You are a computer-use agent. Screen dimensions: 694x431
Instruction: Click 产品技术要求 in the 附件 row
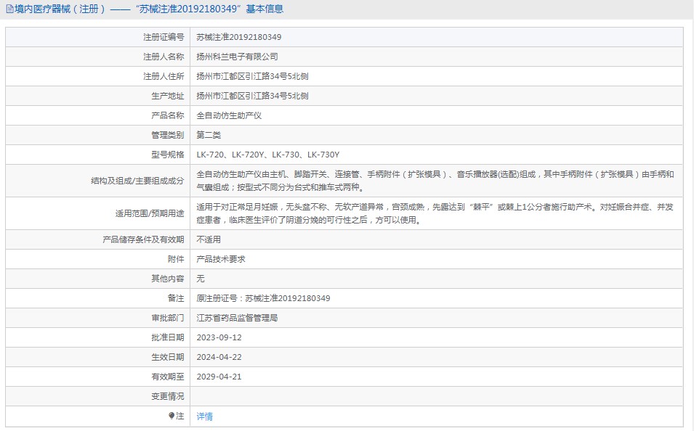[221, 259]
